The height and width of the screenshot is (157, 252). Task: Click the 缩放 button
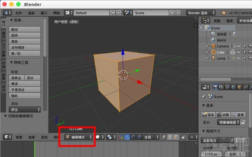[x=25, y=41]
